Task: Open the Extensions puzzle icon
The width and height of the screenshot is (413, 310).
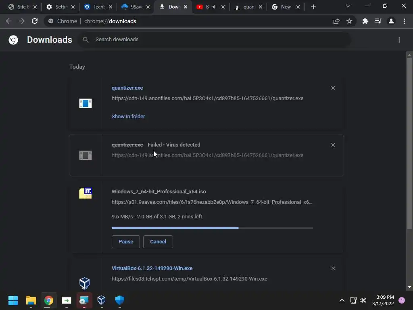Action: (365, 21)
